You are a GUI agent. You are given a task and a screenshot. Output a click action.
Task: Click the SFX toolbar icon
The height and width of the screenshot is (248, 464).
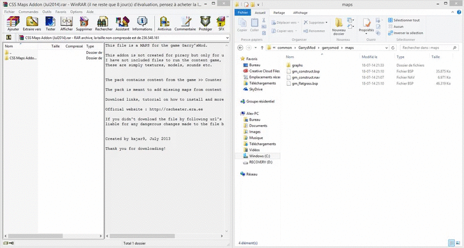pos(221,21)
